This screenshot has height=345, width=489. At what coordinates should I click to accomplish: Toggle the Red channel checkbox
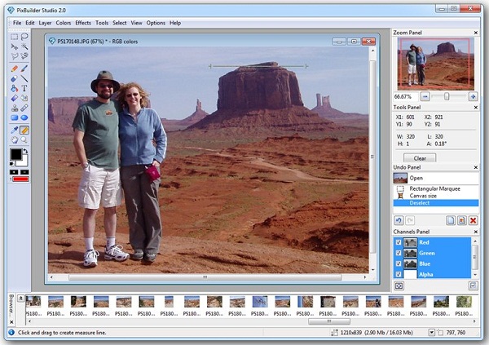pos(399,242)
